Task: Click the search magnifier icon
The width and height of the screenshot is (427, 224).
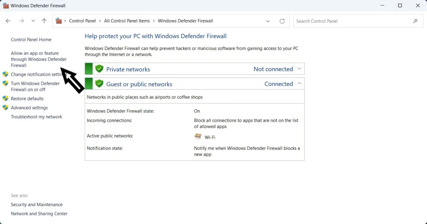Action: tap(415, 21)
